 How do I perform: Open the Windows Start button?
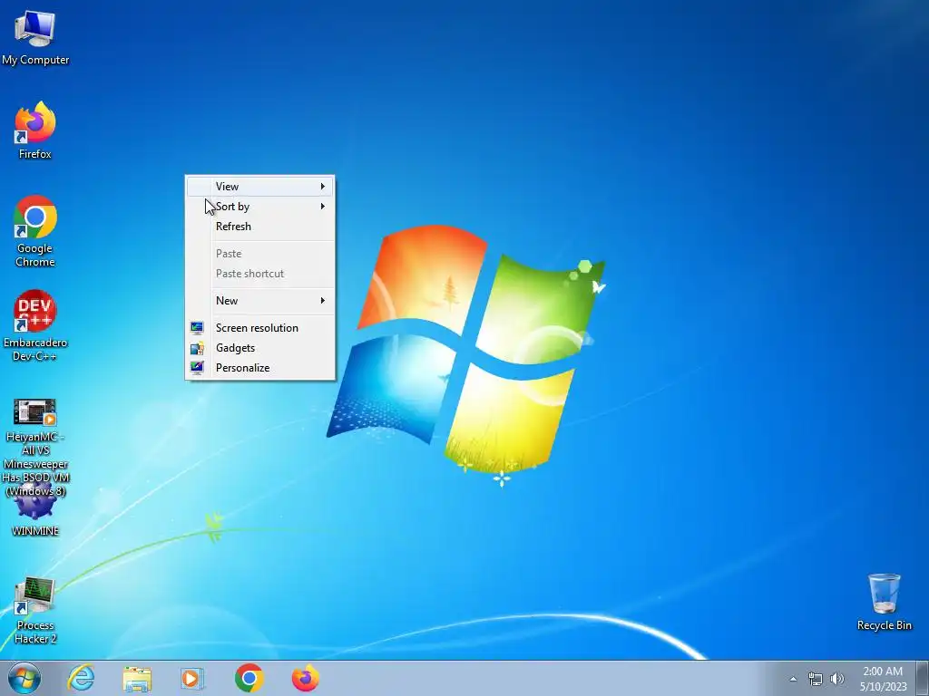[x=24, y=678]
